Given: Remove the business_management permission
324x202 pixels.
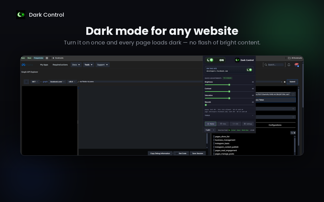Looking at the screenshot, I should click(214, 140).
